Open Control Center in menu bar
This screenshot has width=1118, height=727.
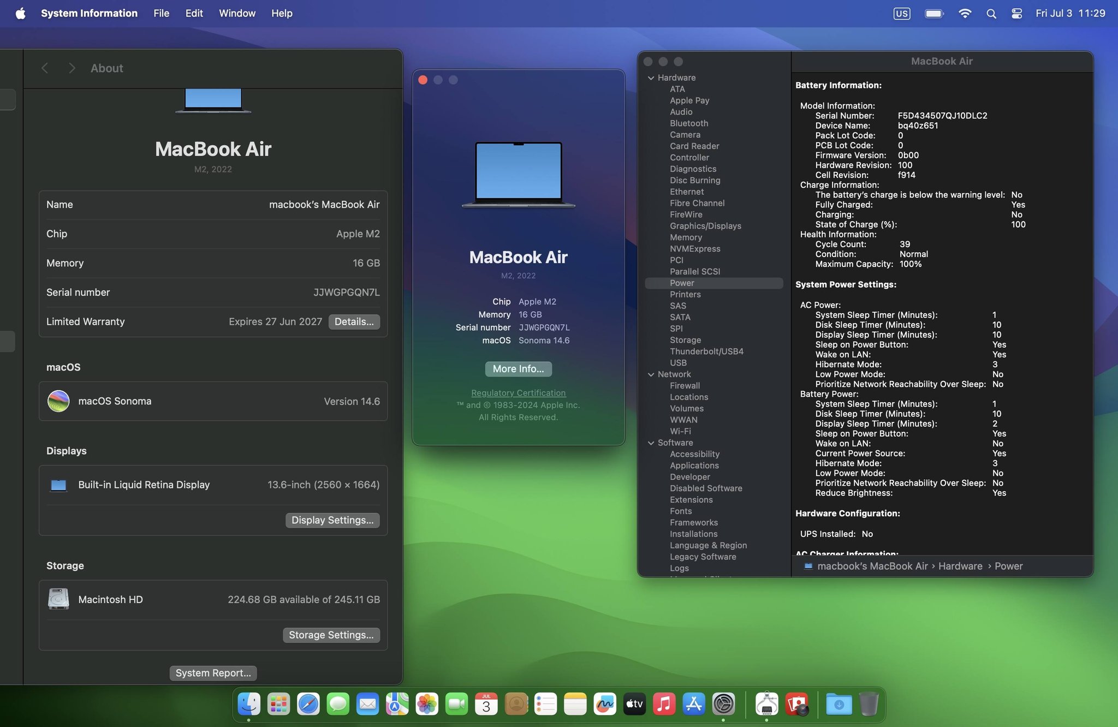click(1016, 14)
